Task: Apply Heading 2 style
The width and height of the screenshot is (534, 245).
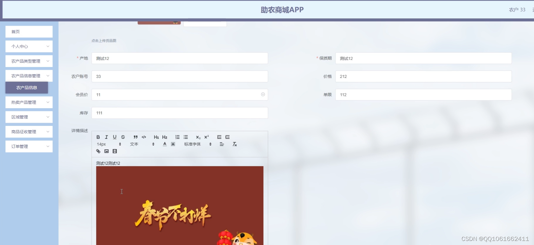Action: click(x=164, y=137)
